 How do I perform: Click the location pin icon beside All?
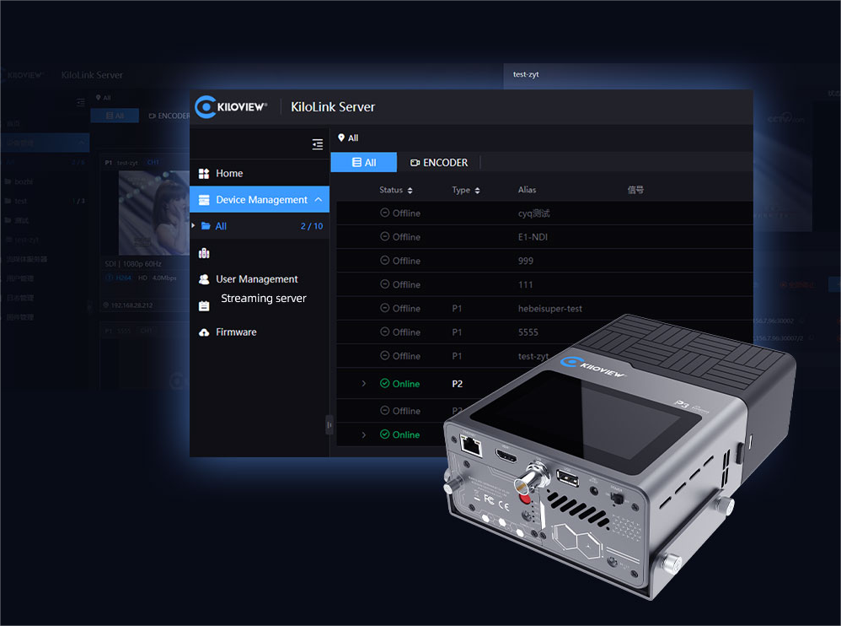pyautogui.click(x=341, y=138)
